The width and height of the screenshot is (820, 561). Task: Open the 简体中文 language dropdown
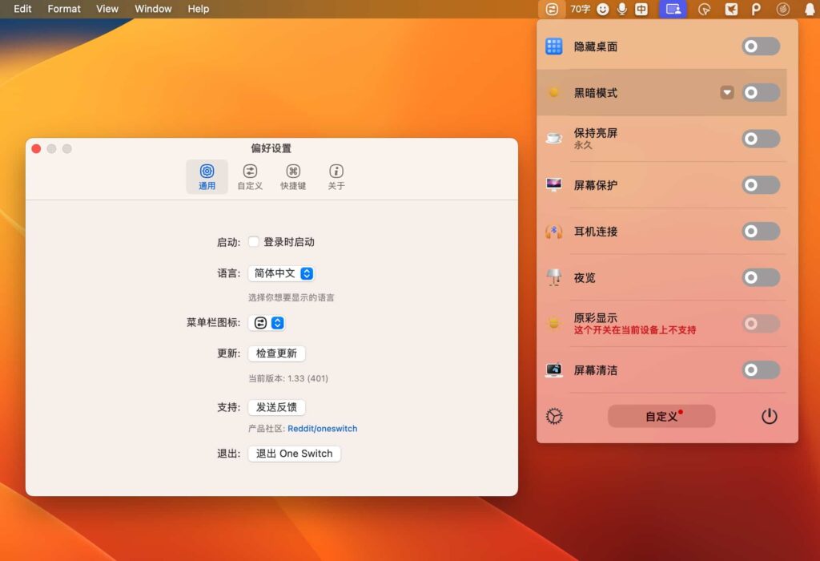[281, 273]
